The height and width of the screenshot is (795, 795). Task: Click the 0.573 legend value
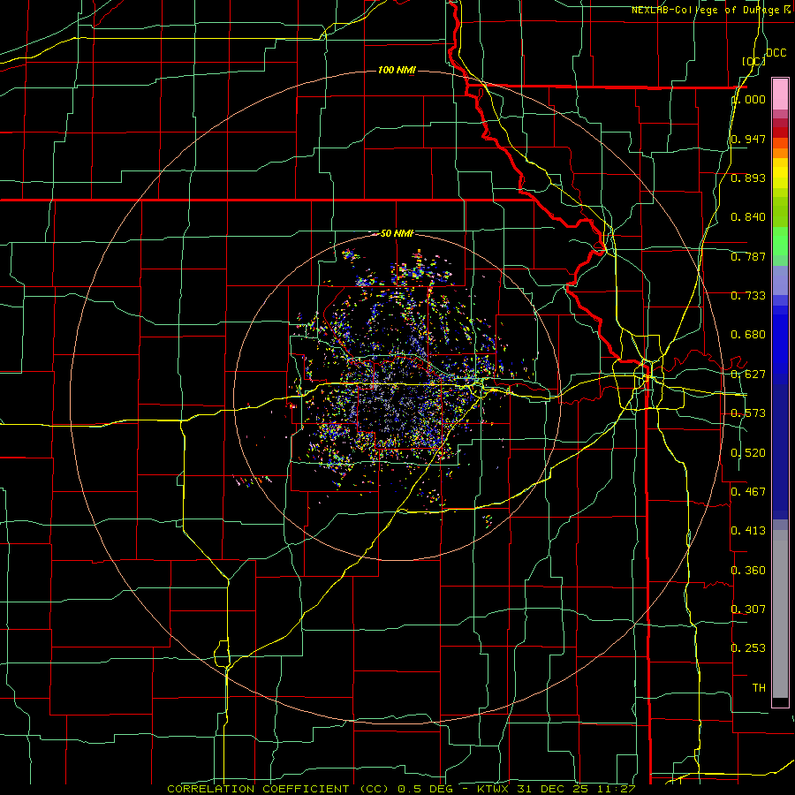tap(748, 413)
